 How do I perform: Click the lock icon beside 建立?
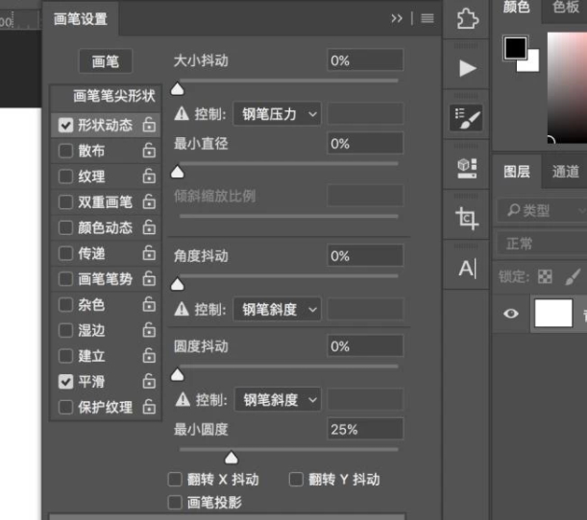pyautogui.click(x=149, y=356)
